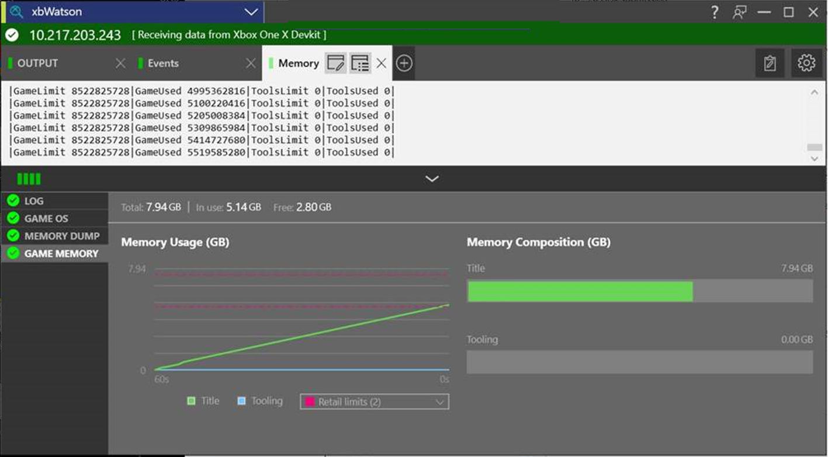
Task: Click the GAME MEMORY green check icon
Action: pos(13,253)
